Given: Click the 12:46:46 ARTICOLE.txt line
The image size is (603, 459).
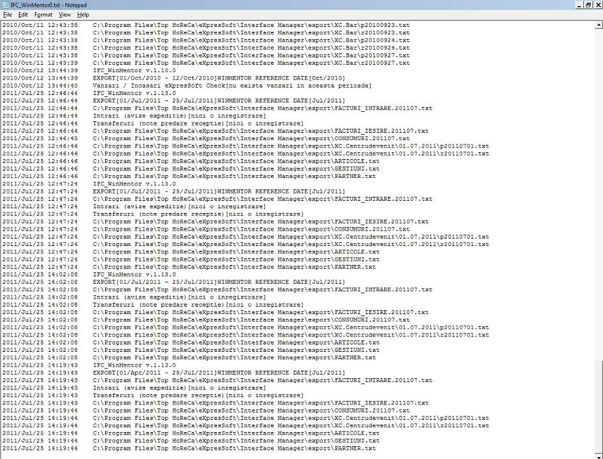Looking at the screenshot, I should (191, 161).
